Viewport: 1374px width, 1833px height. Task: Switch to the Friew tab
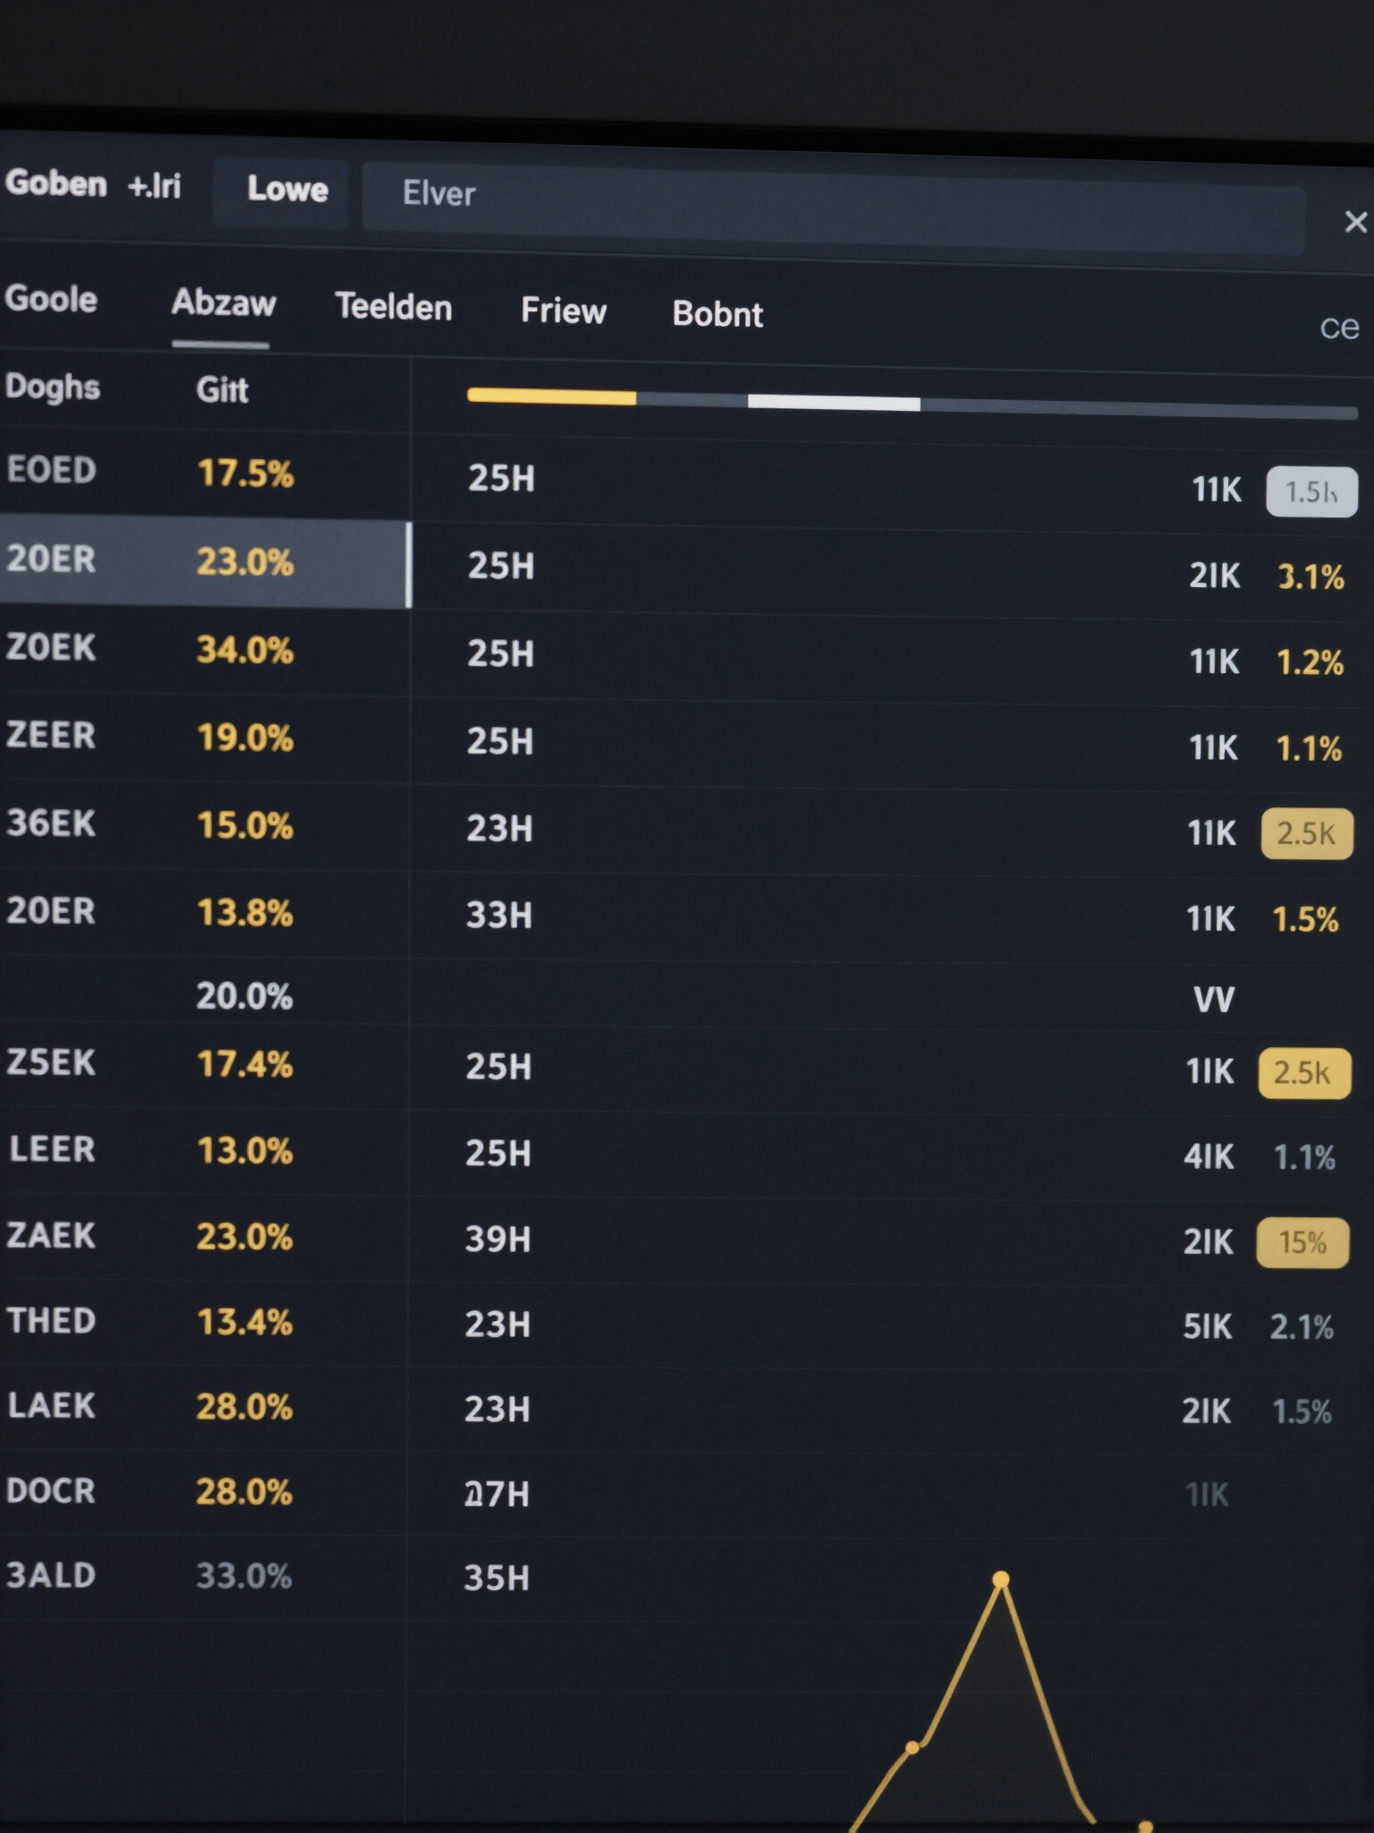(564, 311)
